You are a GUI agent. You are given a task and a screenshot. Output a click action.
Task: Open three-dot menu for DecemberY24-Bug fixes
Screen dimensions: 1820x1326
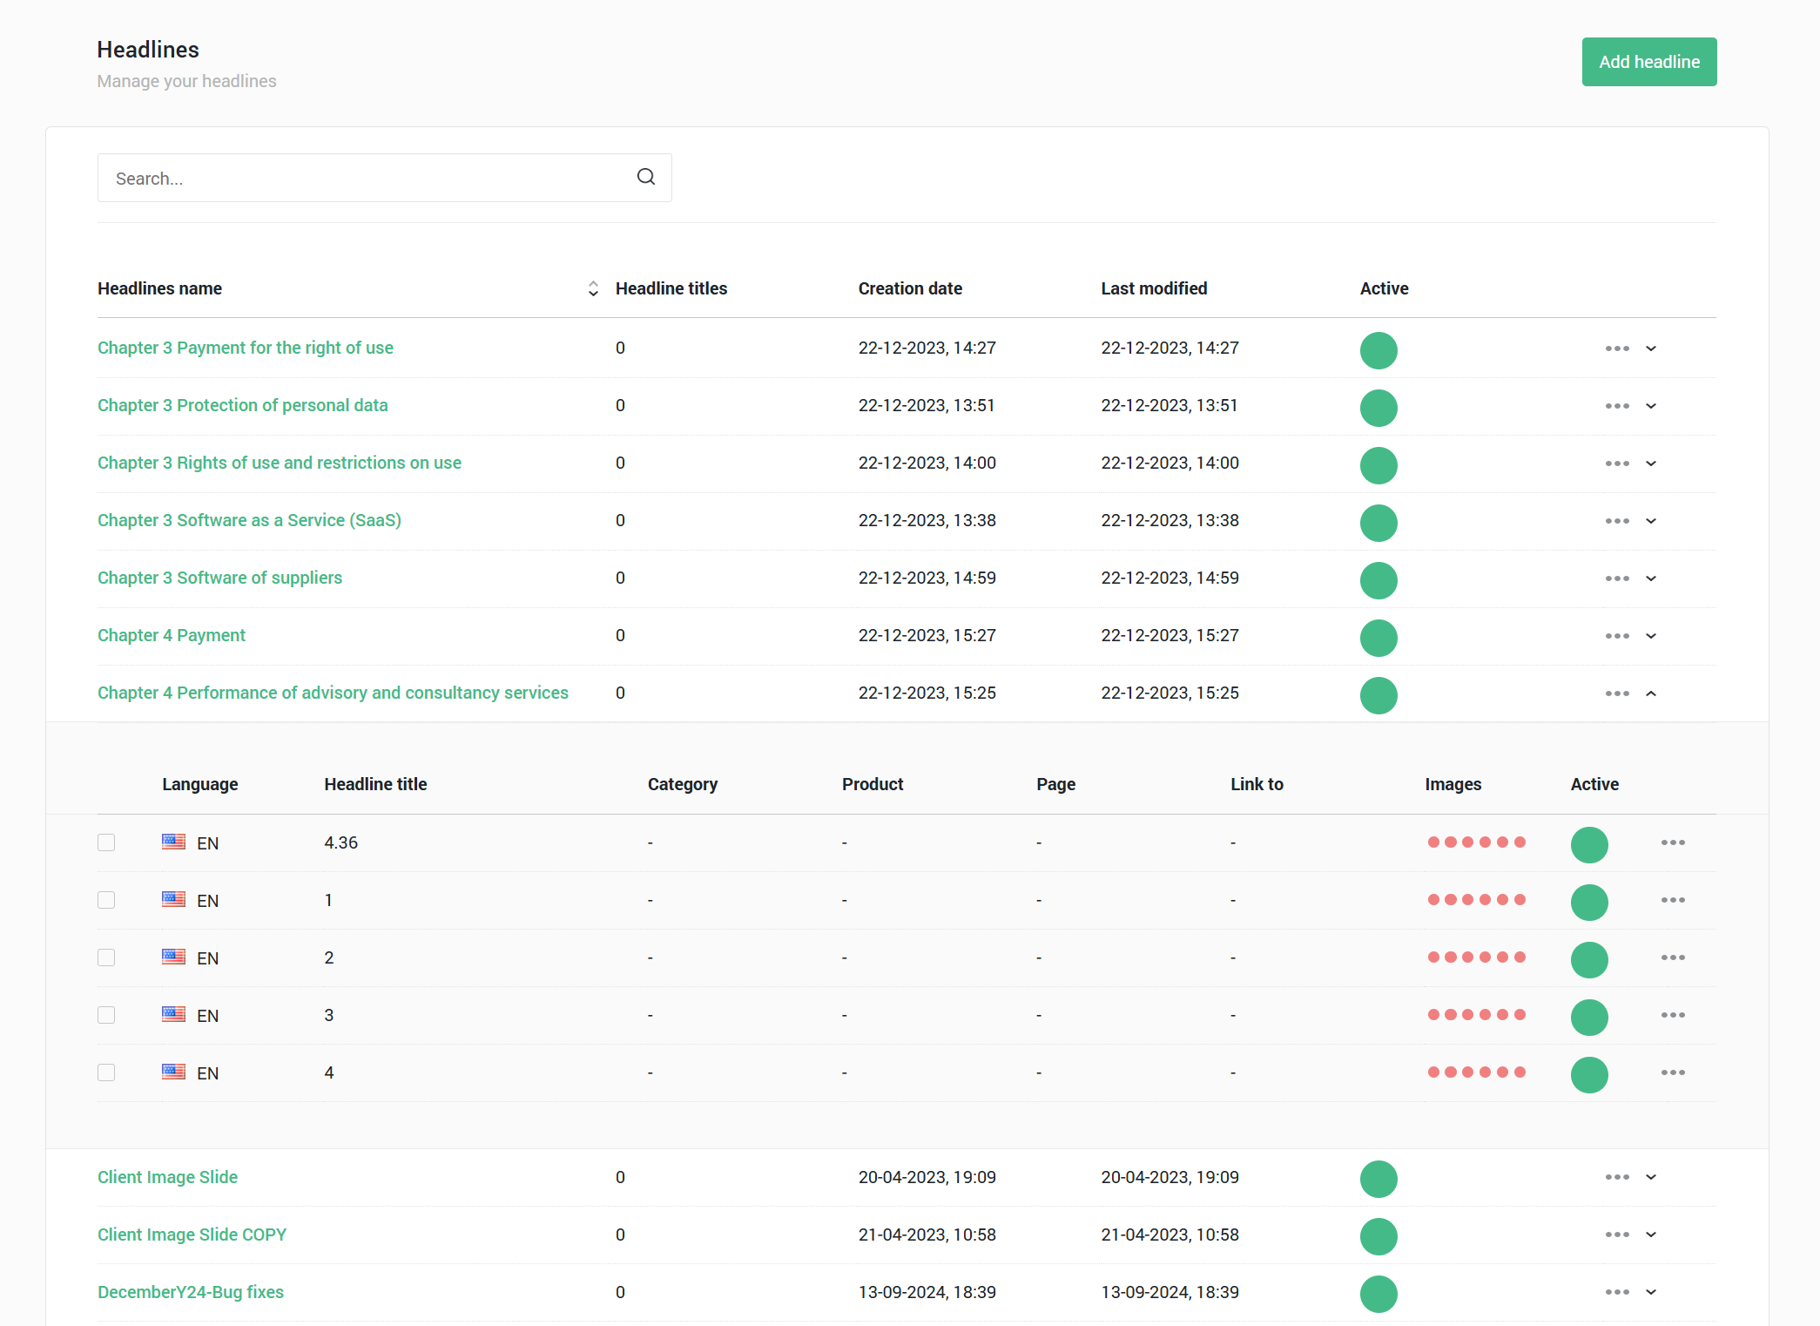click(1616, 1292)
